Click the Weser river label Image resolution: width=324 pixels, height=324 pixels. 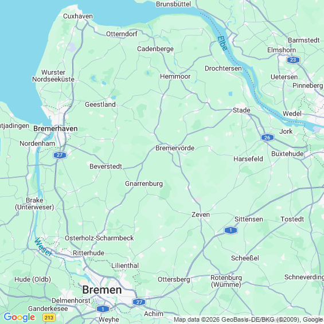click(43, 247)
